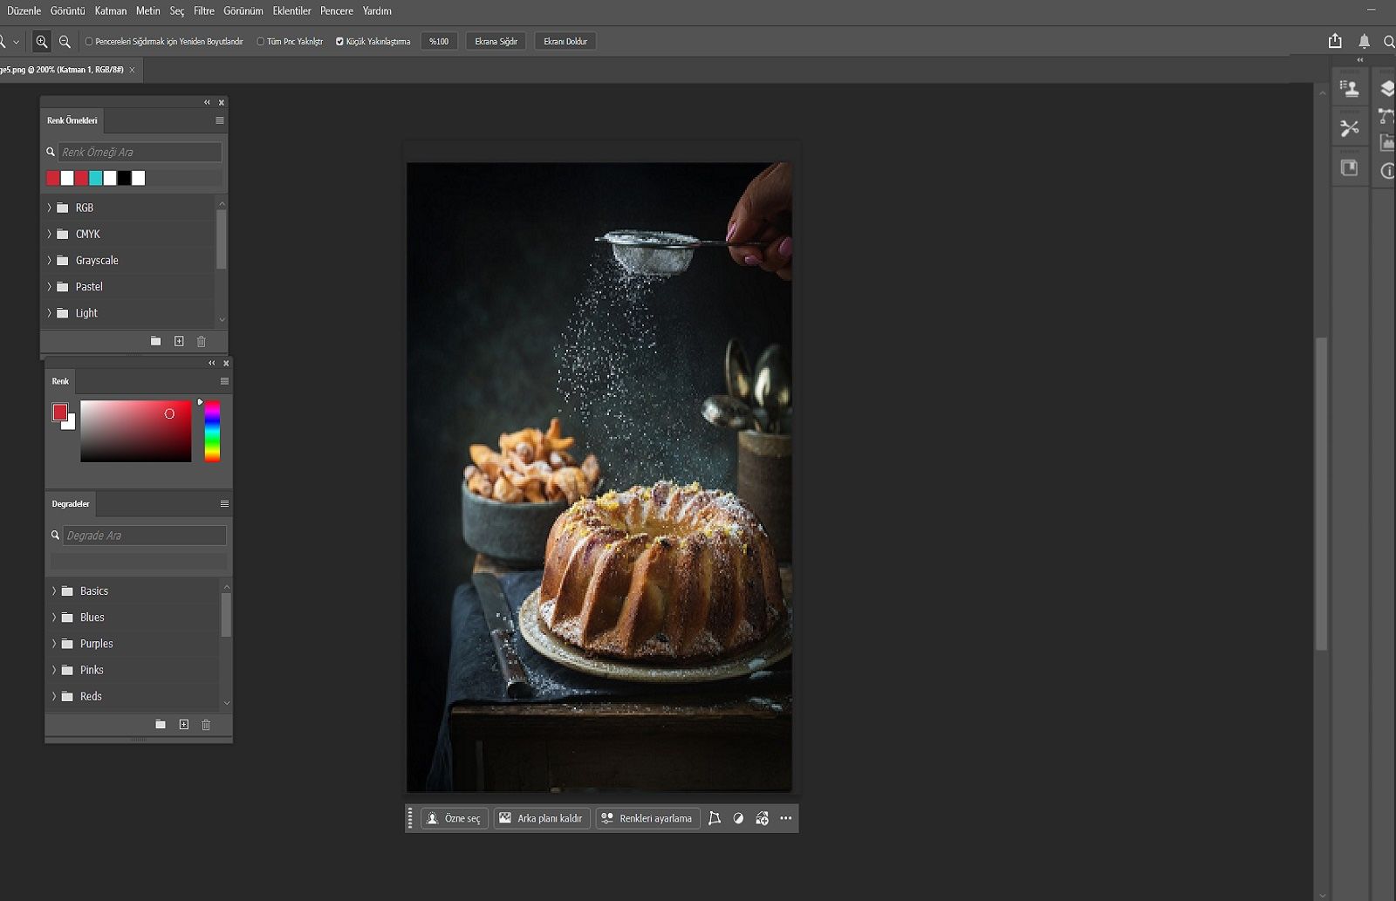Click the share export icon
Screen dimensions: 1396x901
1335,41
